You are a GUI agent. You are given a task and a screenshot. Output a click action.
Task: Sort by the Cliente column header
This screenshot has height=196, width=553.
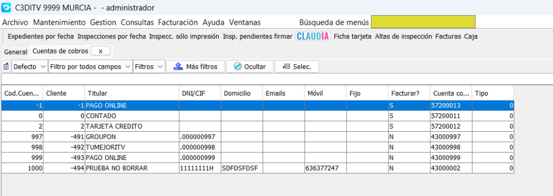64,93
